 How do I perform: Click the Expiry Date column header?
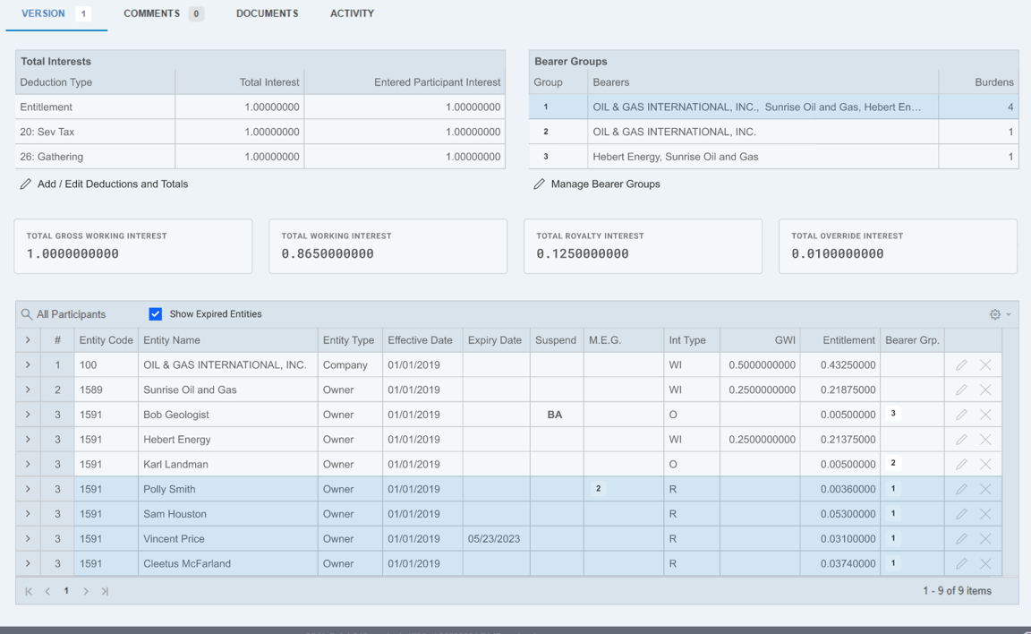pyautogui.click(x=496, y=340)
